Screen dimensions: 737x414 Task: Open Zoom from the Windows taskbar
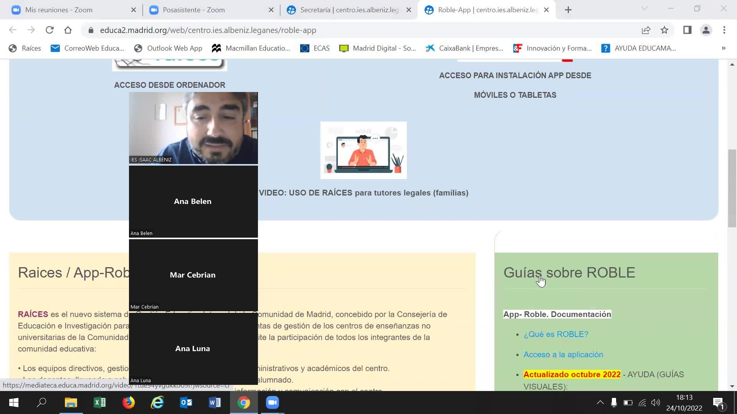[x=273, y=402]
